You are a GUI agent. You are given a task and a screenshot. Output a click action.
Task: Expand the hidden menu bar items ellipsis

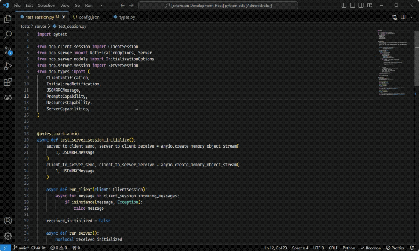point(101,6)
